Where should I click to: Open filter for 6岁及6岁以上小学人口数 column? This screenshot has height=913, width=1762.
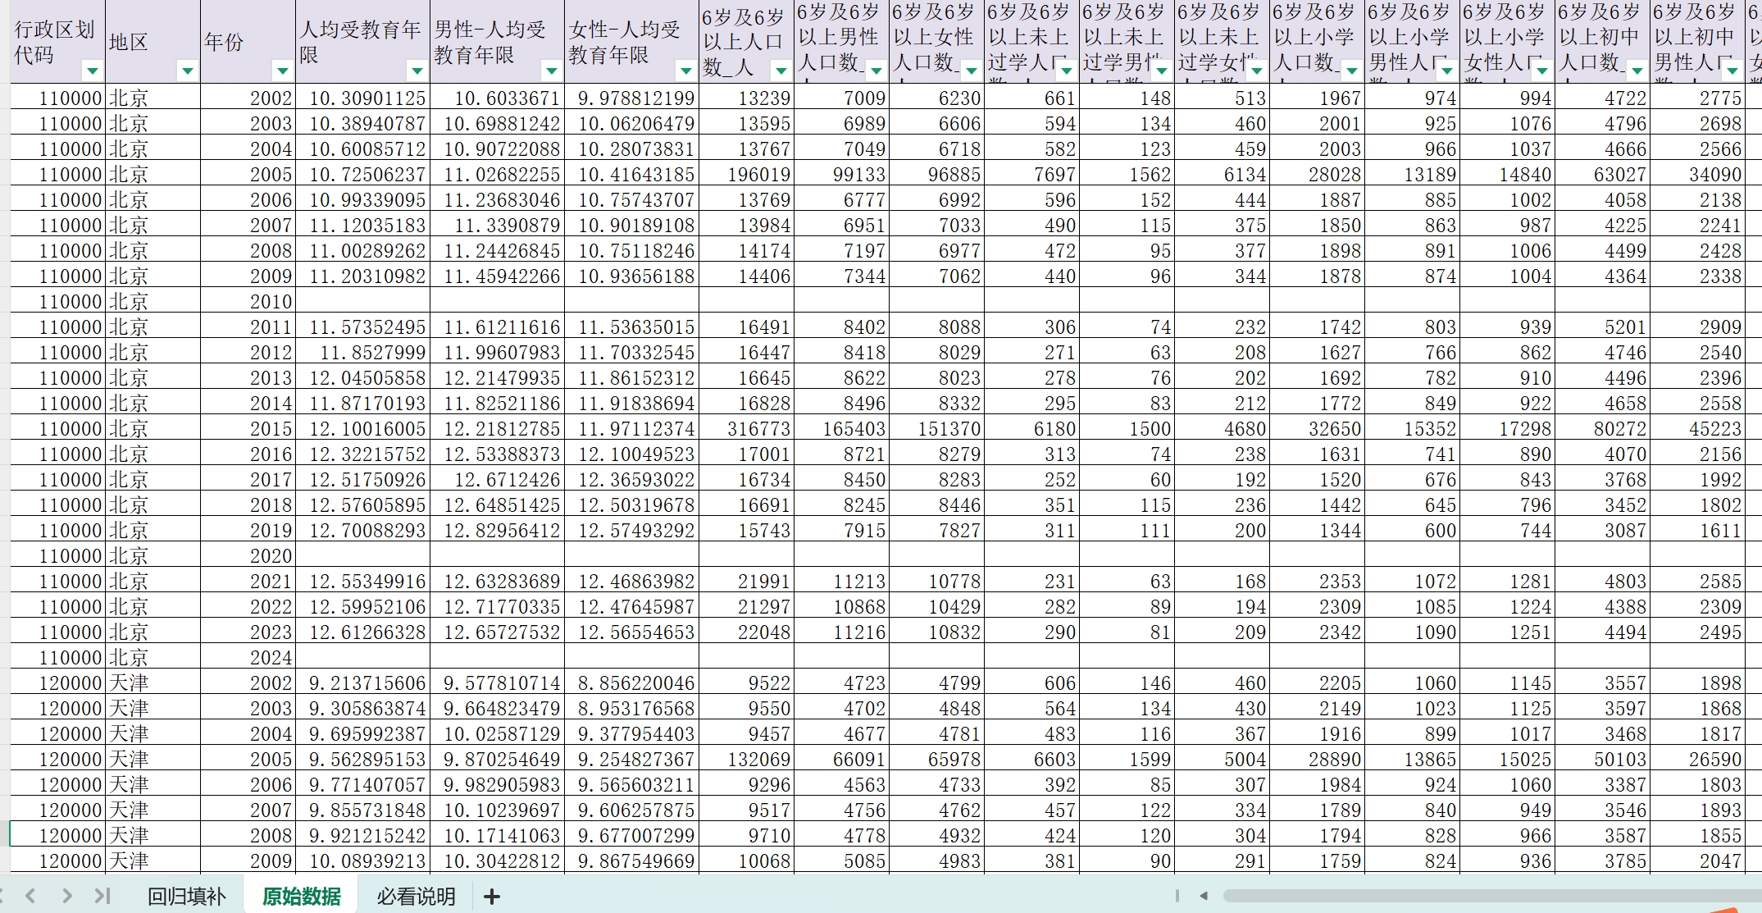tap(1352, 71)
